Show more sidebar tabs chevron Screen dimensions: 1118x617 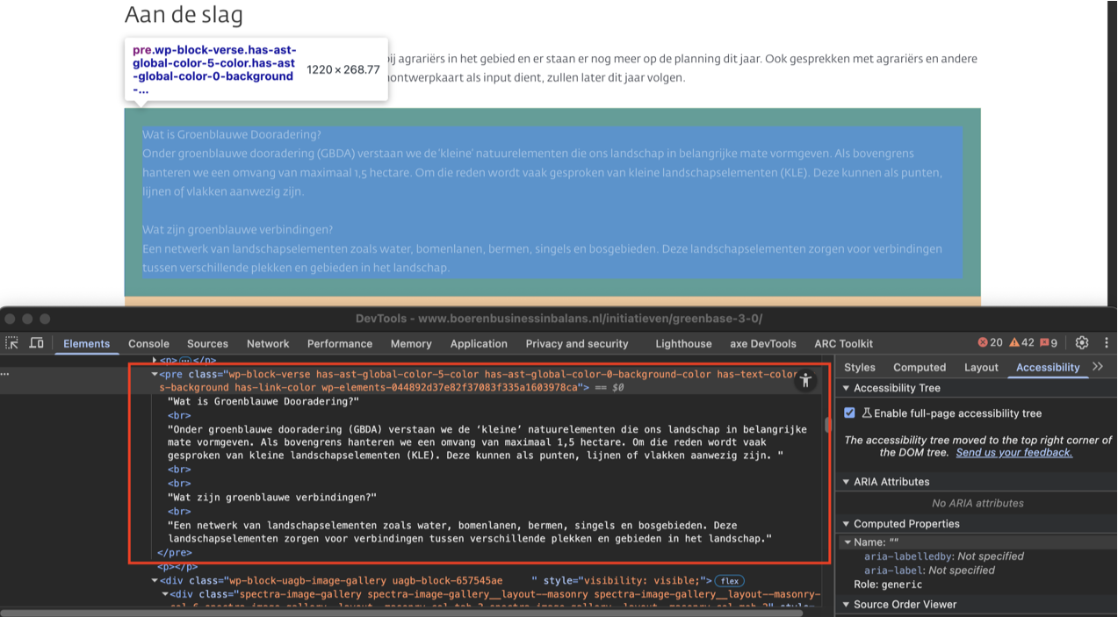(x=1098, y=367)
